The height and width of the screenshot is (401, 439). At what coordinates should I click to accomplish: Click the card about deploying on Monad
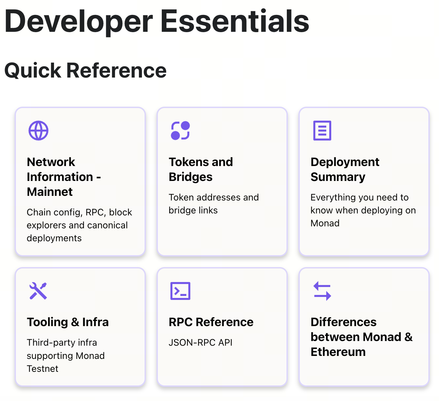point(364,182)
